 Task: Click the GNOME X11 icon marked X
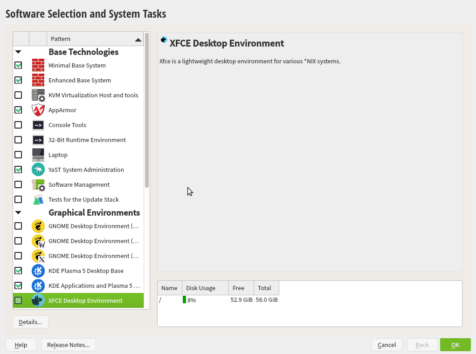coord(38,256)
